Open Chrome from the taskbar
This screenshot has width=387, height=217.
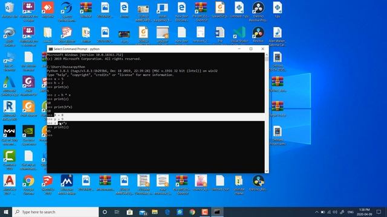pos(192,212)
